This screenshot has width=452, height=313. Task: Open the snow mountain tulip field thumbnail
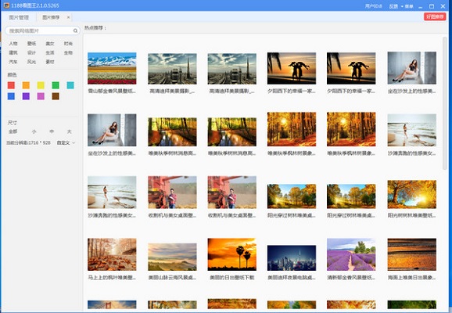pyautogui.click(x=112, y=68)
